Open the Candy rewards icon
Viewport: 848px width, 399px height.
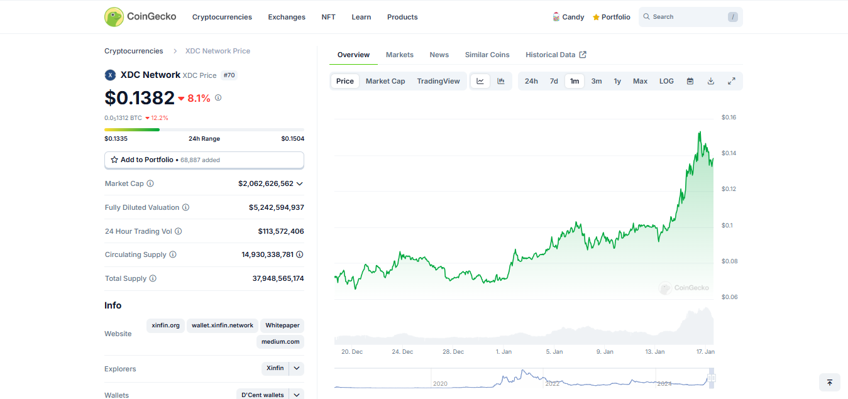tap(556, 17)
